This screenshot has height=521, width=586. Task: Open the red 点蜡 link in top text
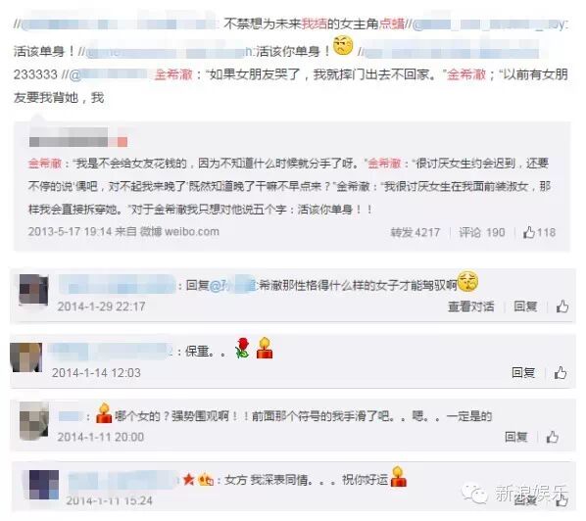(x=392, y=24)
